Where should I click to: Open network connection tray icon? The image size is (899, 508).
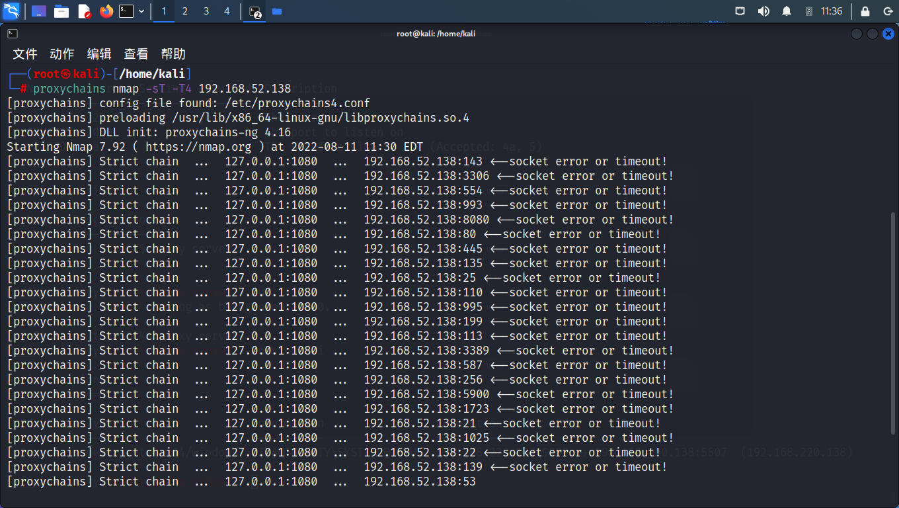pyautogui.click(x=740, y=11)
